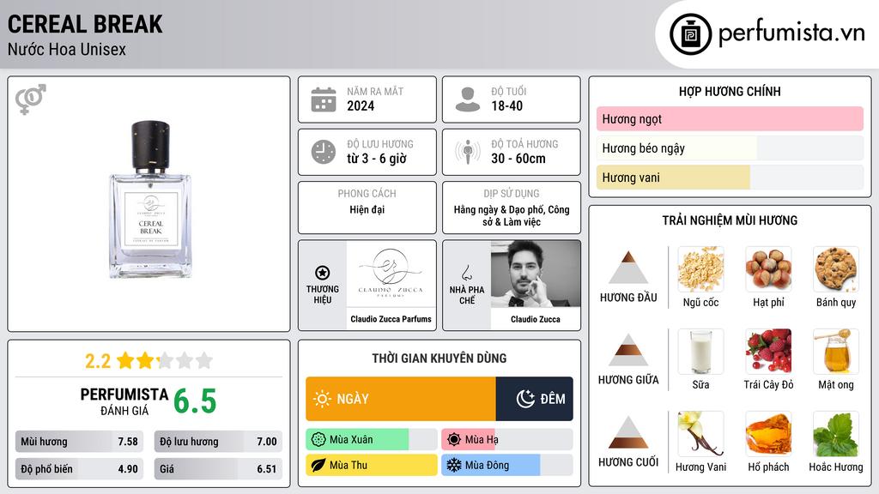Viewport: 879px width, 494px height.
Task: Click the orange NGÀY daytime segment
Action: 400,399
